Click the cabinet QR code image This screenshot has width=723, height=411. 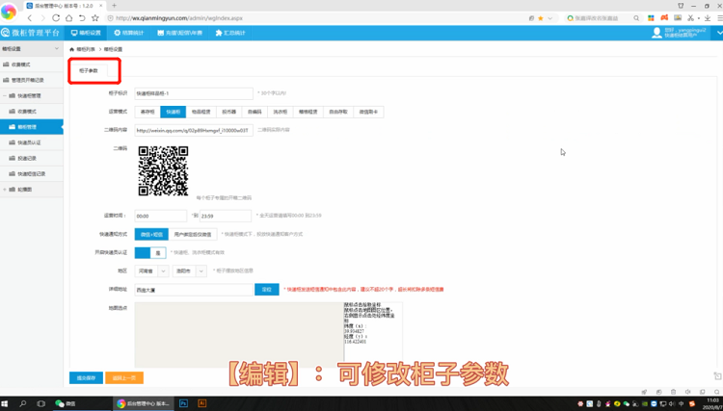point(163,170)
